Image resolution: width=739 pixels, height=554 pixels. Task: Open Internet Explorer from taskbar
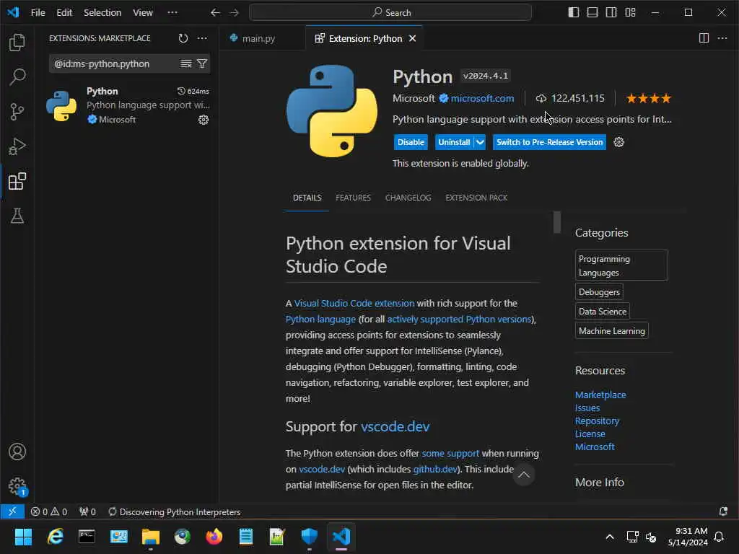(55, 536)
